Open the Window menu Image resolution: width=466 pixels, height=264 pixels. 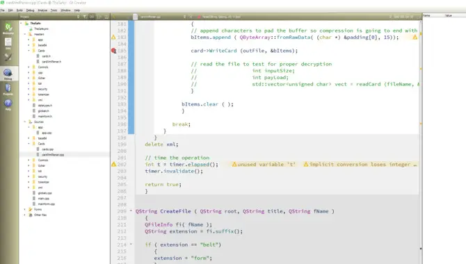pos(65,10)
